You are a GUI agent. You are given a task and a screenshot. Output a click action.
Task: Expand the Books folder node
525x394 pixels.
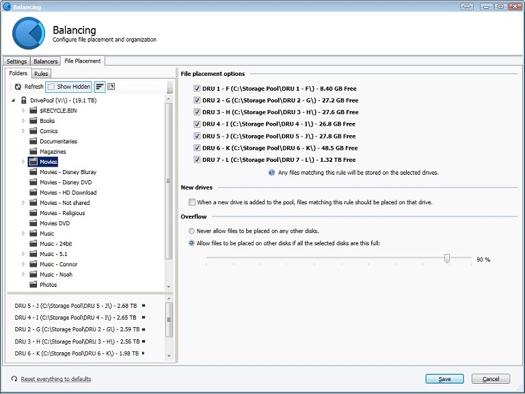pos(23,121)
